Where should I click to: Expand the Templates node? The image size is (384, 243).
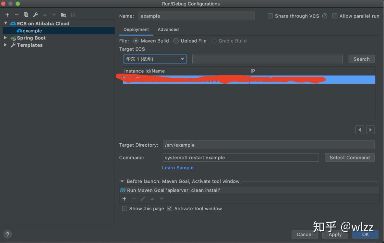[x=6, y=45]
